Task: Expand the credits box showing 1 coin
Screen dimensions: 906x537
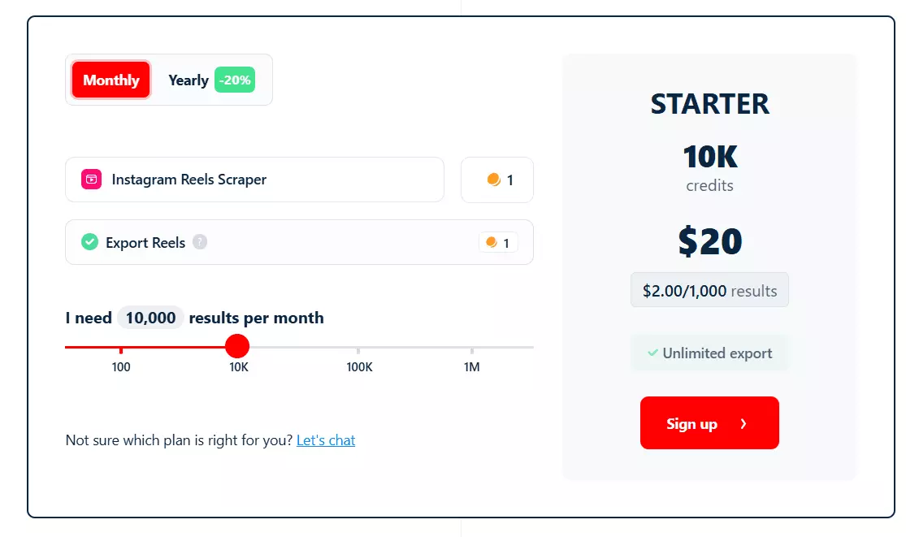Action: [x=496, y=180]
